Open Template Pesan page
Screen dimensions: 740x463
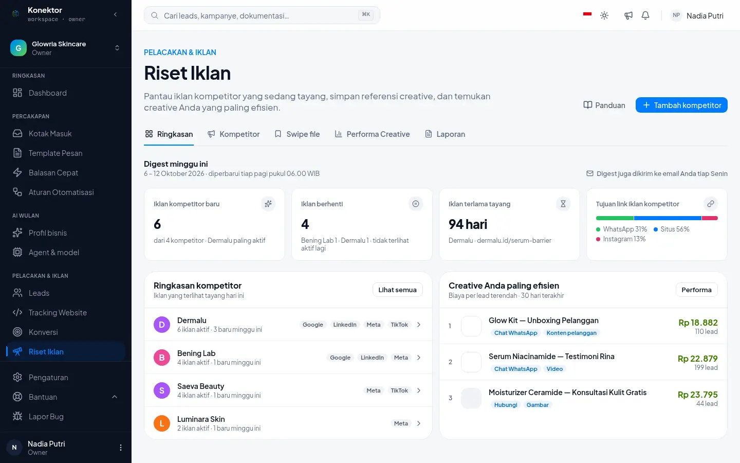tap(66, 153)
